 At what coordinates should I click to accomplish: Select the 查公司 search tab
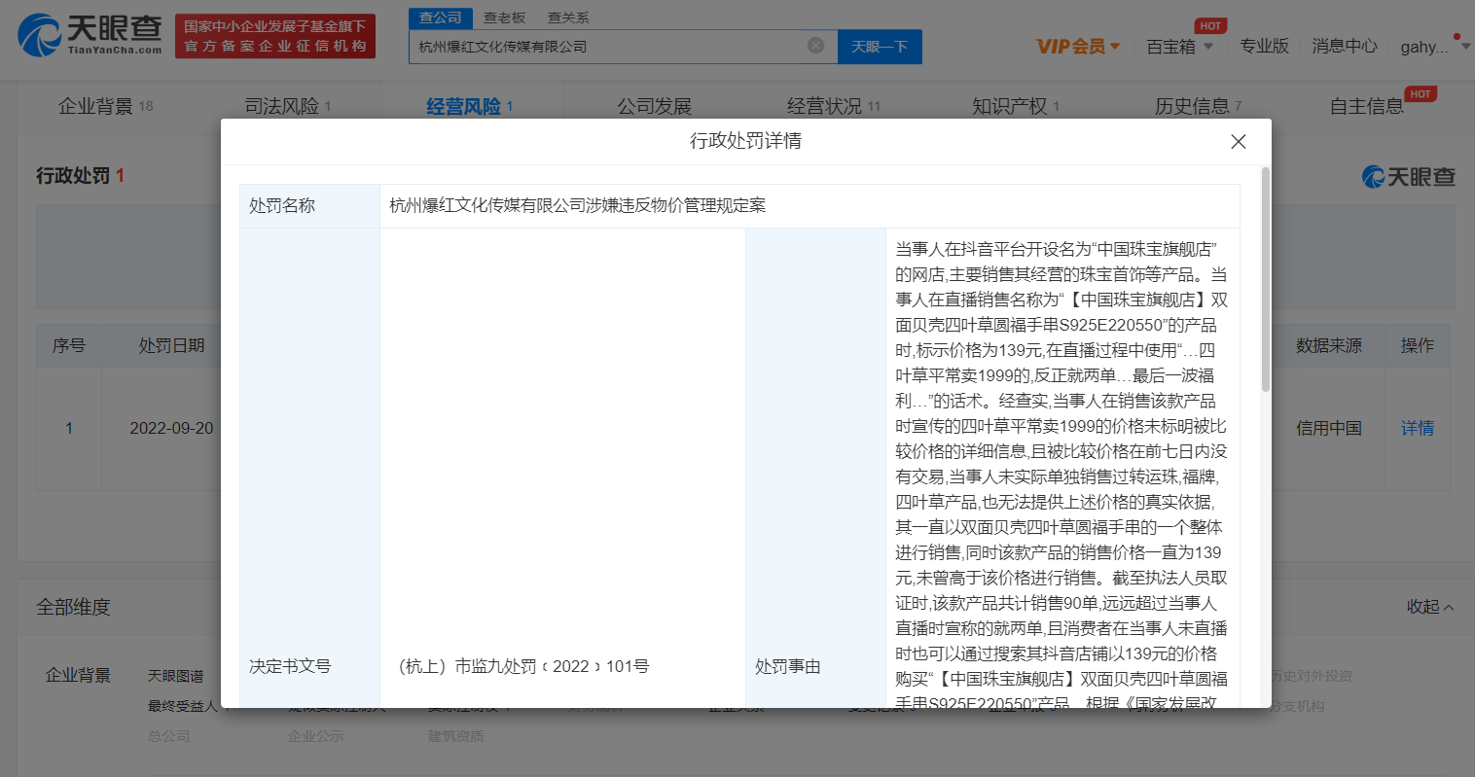(441, 18)
